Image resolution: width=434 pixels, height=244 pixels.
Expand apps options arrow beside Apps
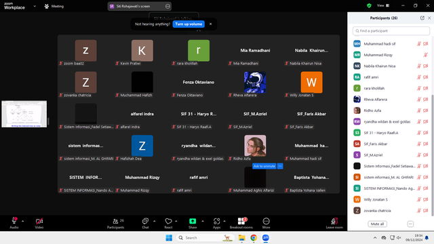(224, 221)
